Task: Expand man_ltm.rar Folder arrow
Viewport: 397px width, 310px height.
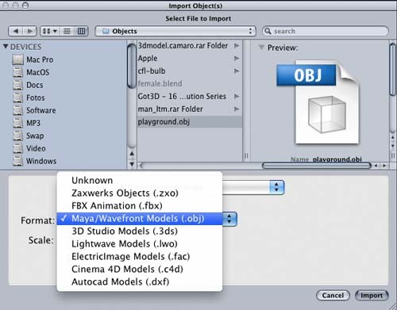Action: [237, 109]
